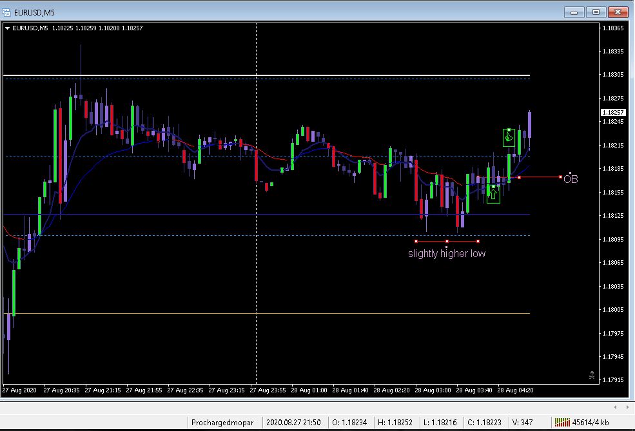Select the white horizontal line near 1.18305
The image size is (635, 431).
[266, 75]
